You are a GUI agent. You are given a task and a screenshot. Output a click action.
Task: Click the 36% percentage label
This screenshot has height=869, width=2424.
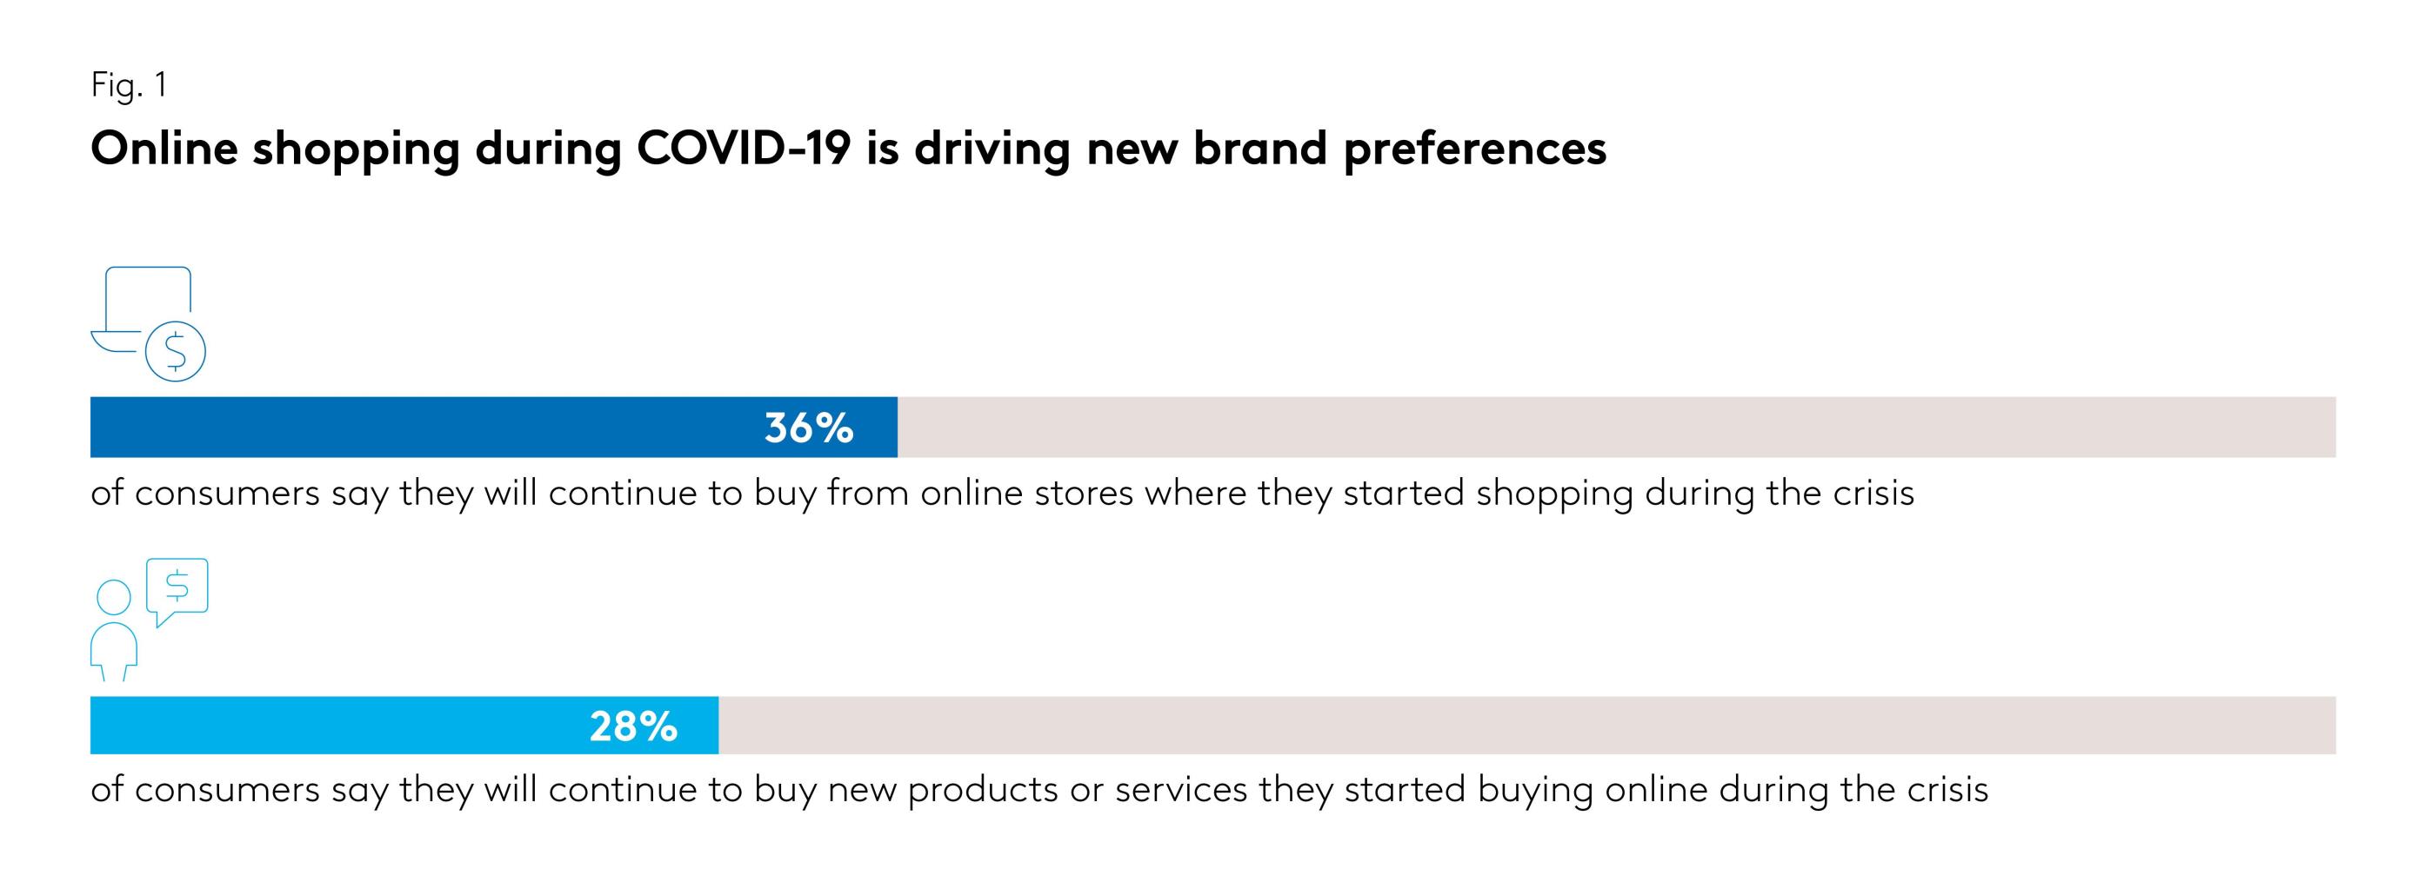tap(808, 429)
